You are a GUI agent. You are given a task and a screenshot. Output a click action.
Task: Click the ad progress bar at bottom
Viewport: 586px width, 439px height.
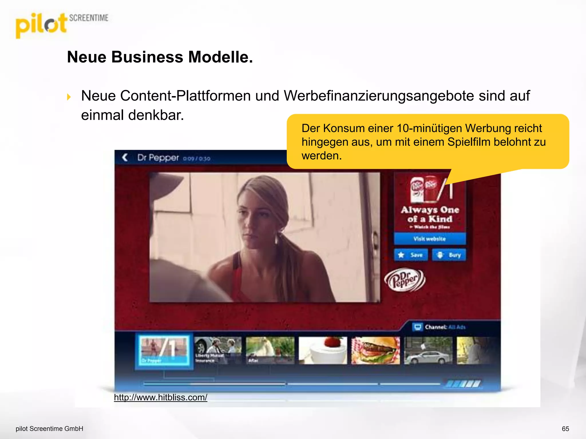[292, 384]
